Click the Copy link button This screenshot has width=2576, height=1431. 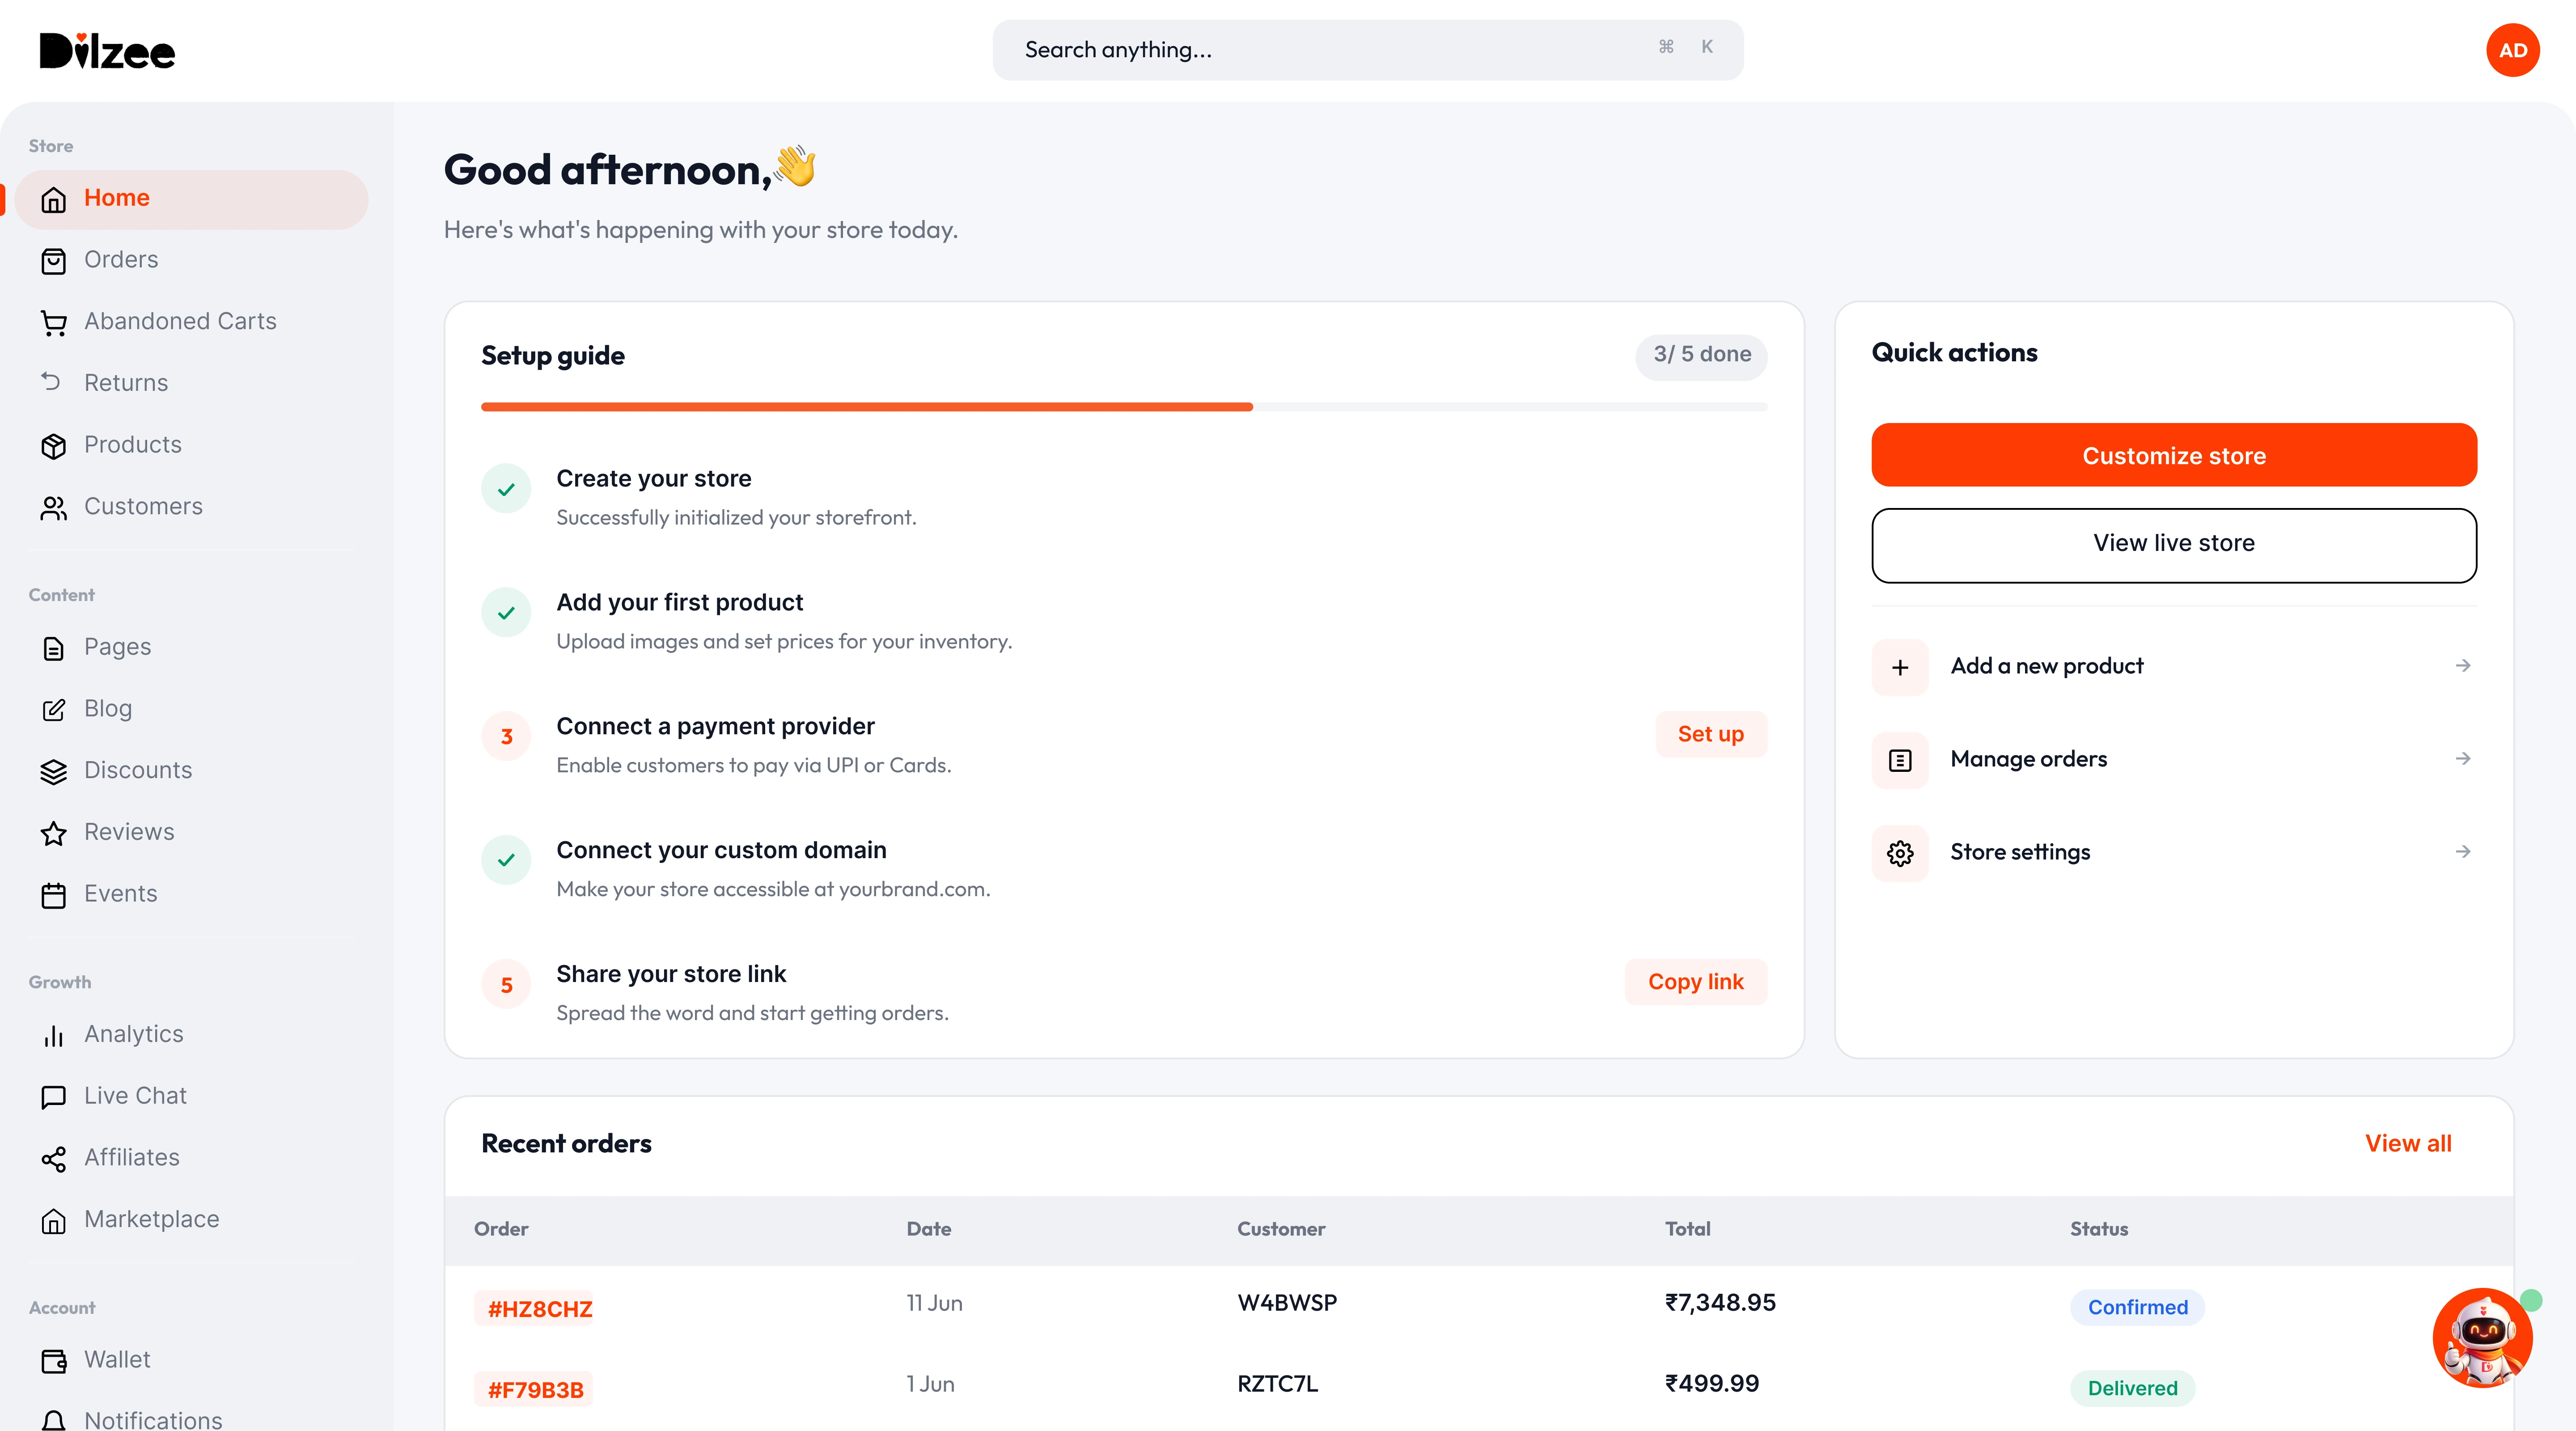pyautogui.click(x=1695, y=982)
